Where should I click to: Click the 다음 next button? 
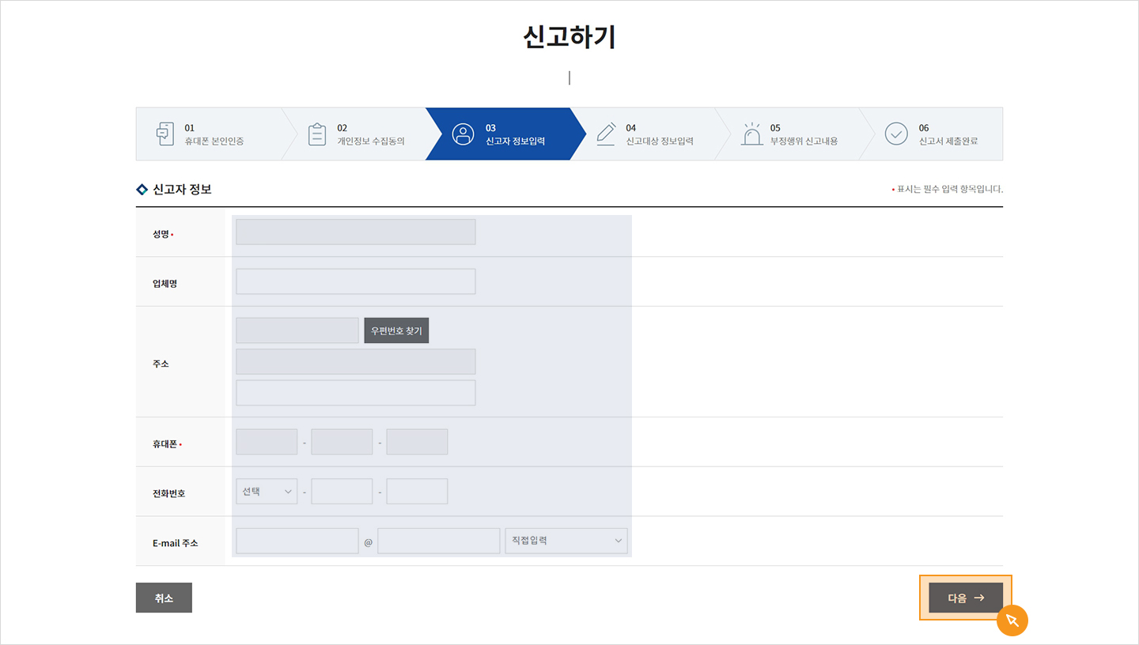click(963, 598)
